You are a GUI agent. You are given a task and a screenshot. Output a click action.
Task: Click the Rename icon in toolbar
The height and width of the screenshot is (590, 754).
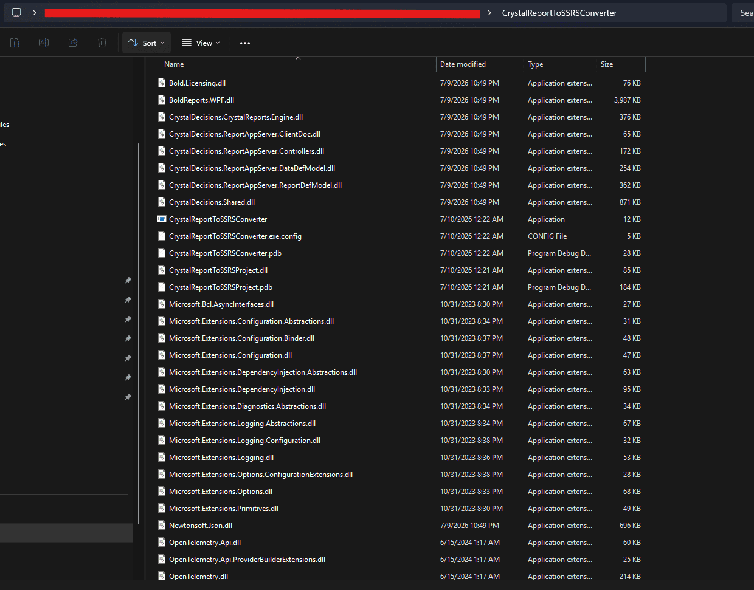click(x=44, y=43)
